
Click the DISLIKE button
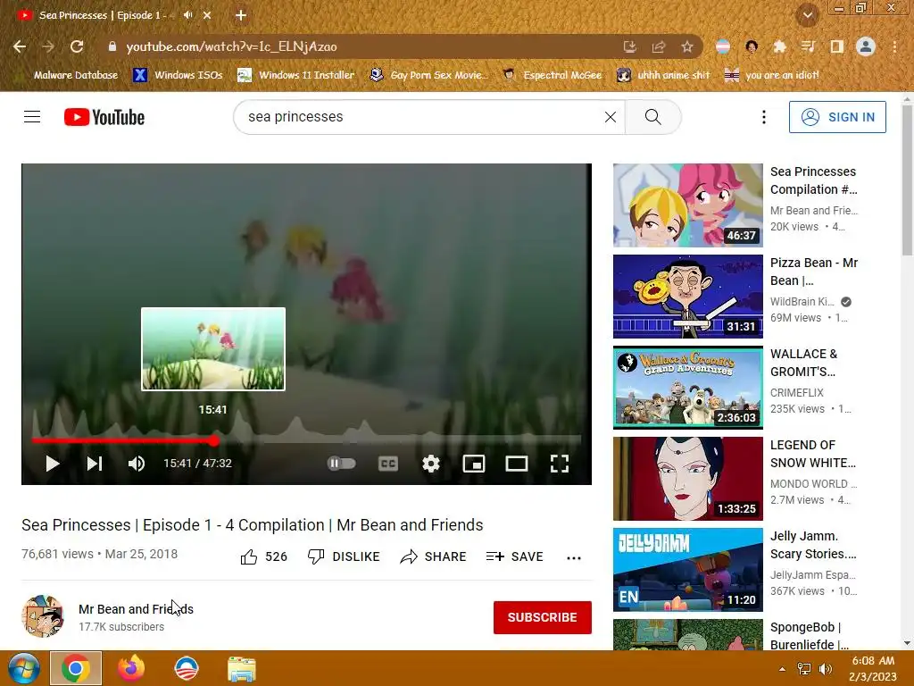pyautogui.click(x=344, y=557)
